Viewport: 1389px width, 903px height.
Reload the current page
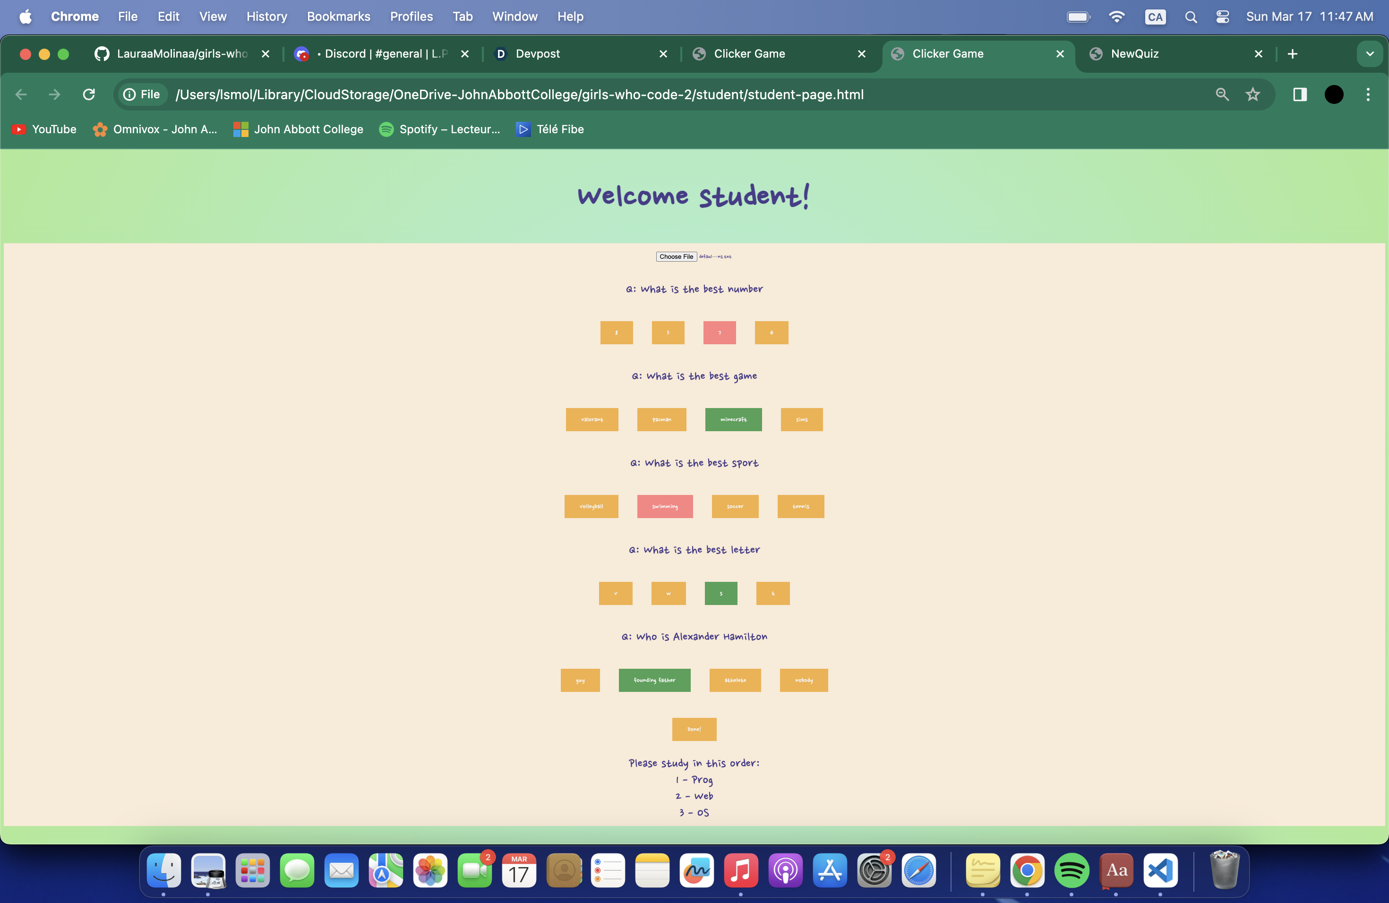89,94
